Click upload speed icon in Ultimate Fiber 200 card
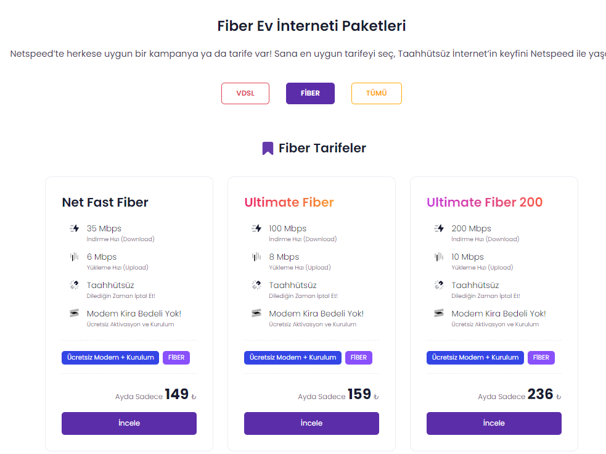Screen dimensions: 606x454 tap(439, 257)
